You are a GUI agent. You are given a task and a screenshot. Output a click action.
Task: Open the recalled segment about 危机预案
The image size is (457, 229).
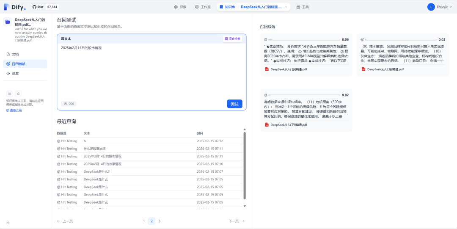click(x=306, y=110)
